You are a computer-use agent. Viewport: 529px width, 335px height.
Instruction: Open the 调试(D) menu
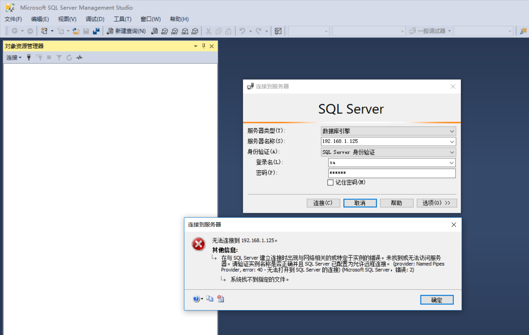[x=95, y=19]
